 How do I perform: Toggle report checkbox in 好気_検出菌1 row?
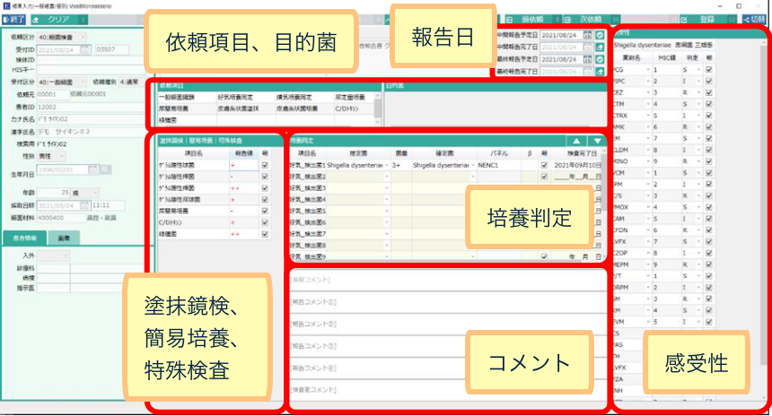pyautogui.click(x=543, y=166)
